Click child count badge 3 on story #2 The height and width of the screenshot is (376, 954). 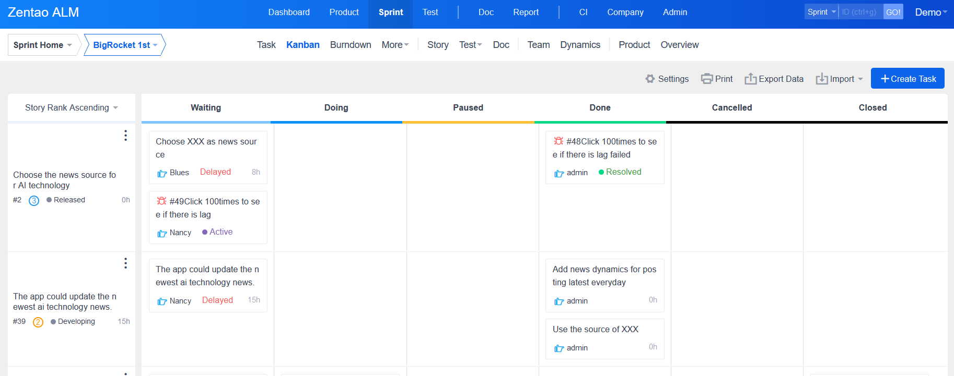pos(34,201)
